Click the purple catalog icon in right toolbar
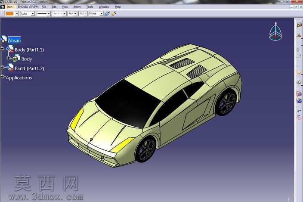The height and width of the screenshot is (202, 303). (x=299, y=94)
